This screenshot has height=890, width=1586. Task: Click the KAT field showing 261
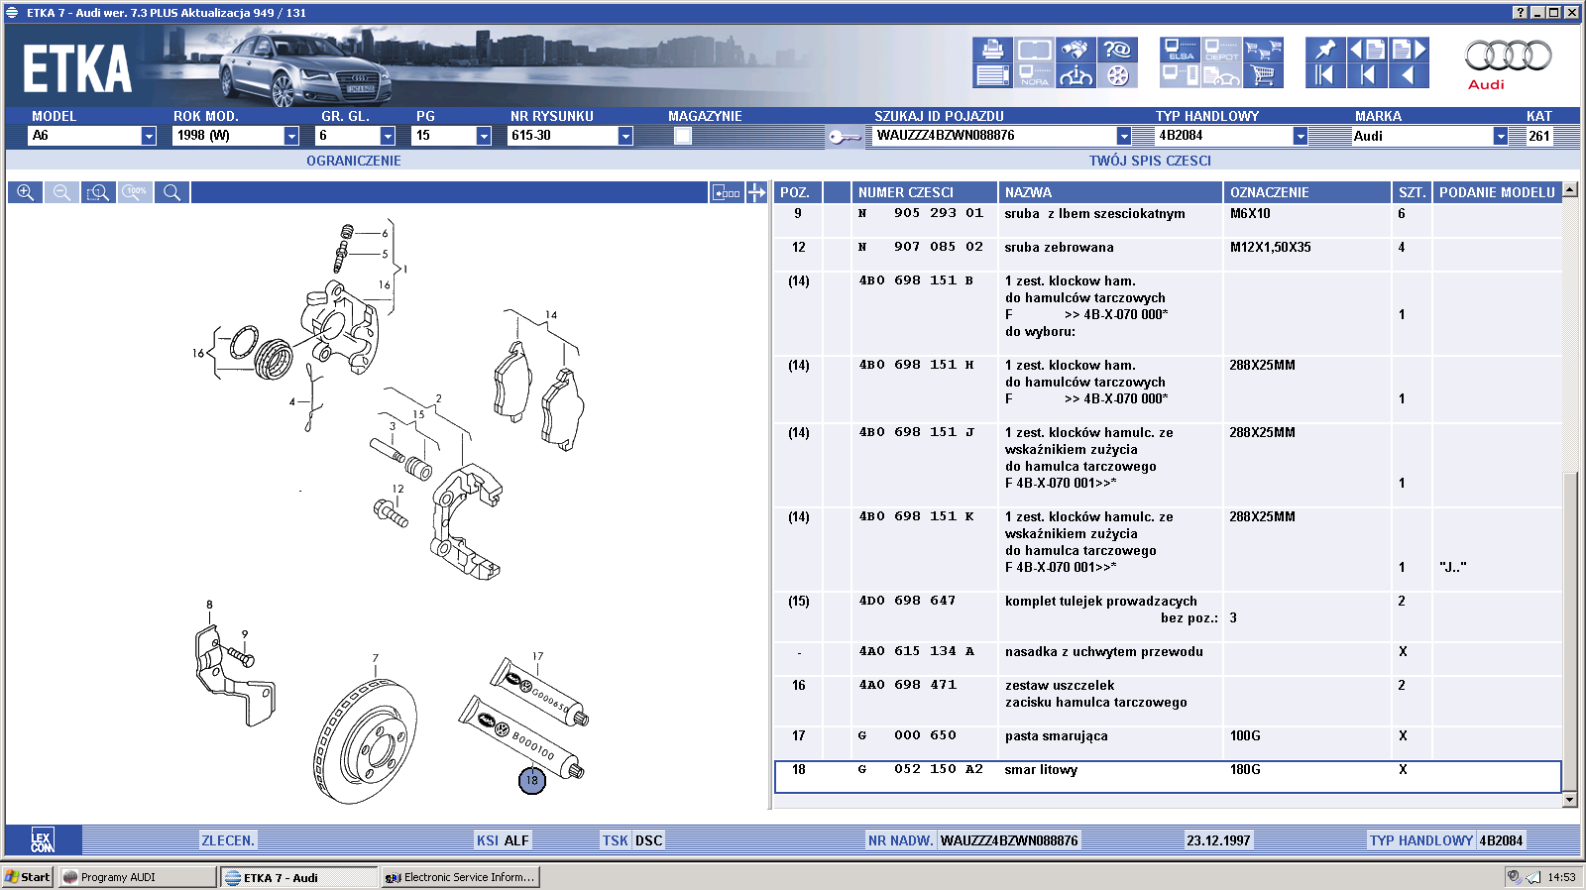coord(1539,136)
